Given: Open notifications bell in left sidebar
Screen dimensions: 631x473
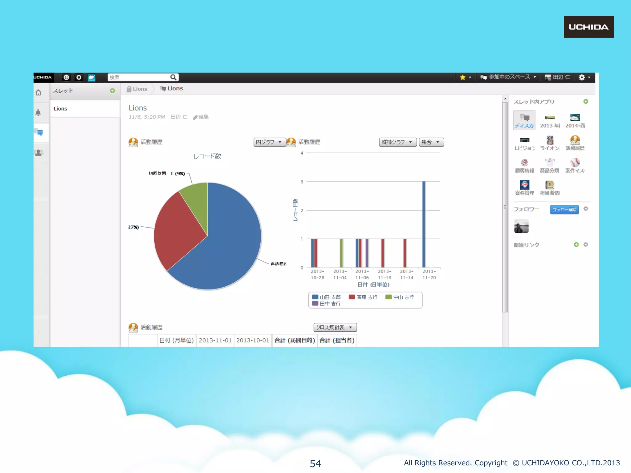Looking at the screenshot, I should tap(38, 112).
